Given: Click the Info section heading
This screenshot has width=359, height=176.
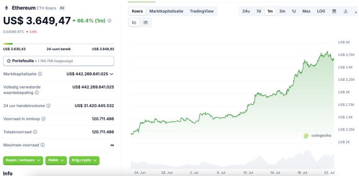Looking at the screenshot, I should click(8, 173).
